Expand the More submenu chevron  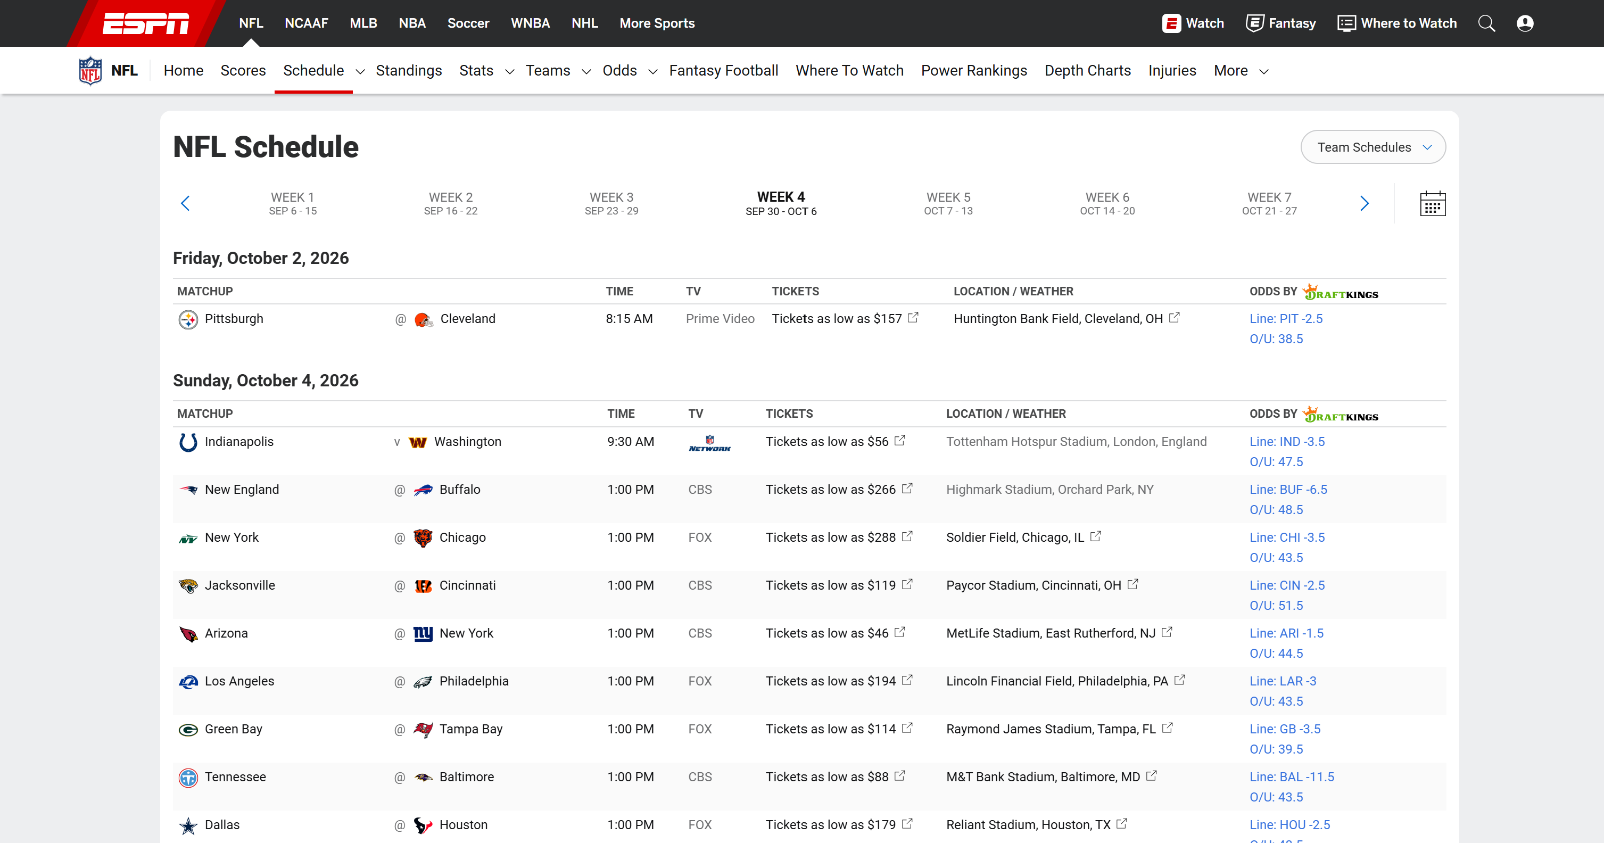1263,72
